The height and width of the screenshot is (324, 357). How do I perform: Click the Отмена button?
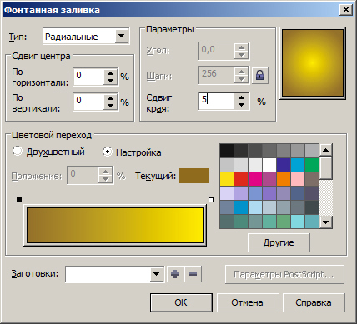click(x=247, y=302)
